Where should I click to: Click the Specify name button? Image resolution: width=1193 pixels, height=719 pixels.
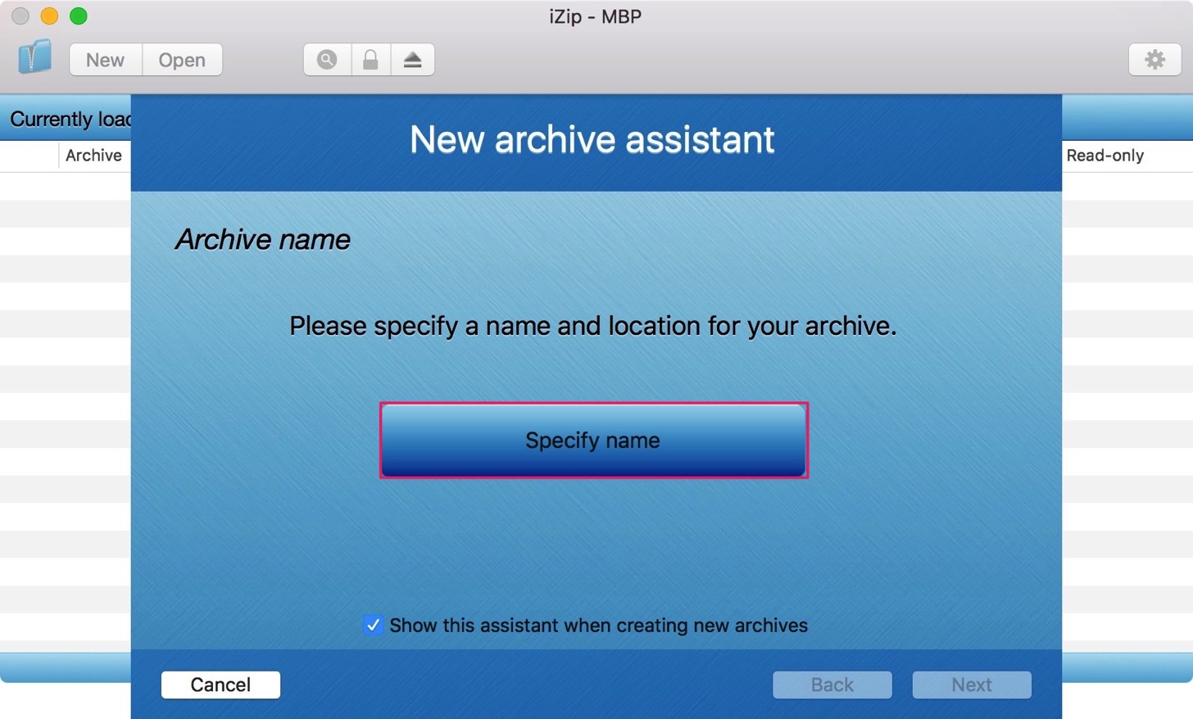point(593,441)
